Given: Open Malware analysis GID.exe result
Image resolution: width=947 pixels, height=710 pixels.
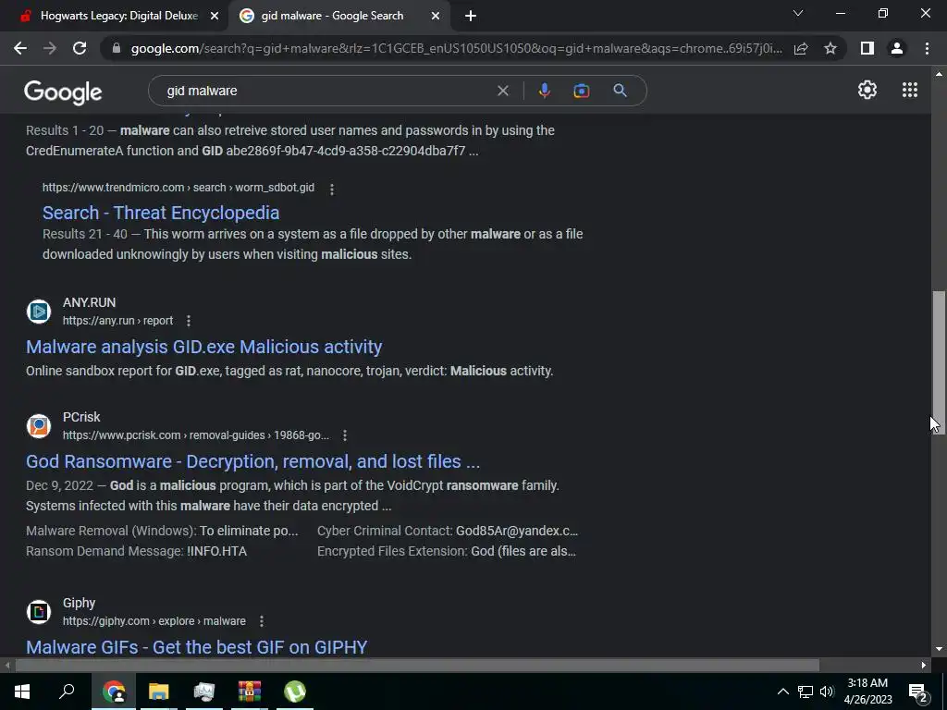Looking at the screenshot, I should point(204,347).
